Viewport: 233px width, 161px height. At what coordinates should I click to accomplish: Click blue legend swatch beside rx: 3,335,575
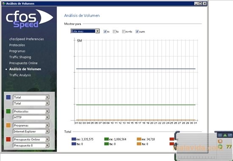(x=74, y=139)
